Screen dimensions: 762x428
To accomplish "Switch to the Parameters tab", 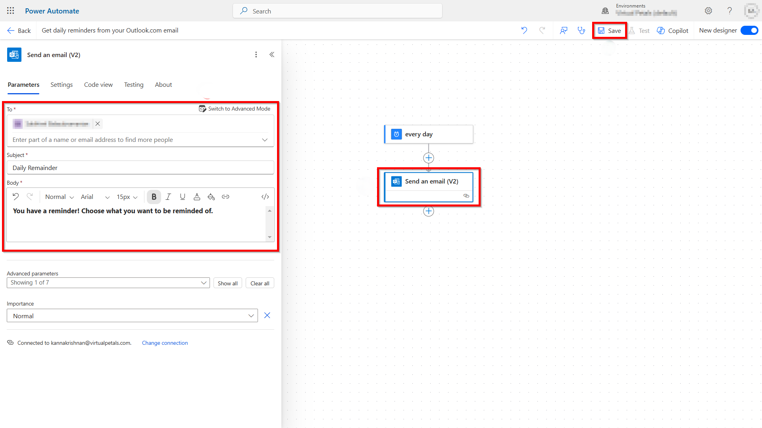I will point(23,85).
